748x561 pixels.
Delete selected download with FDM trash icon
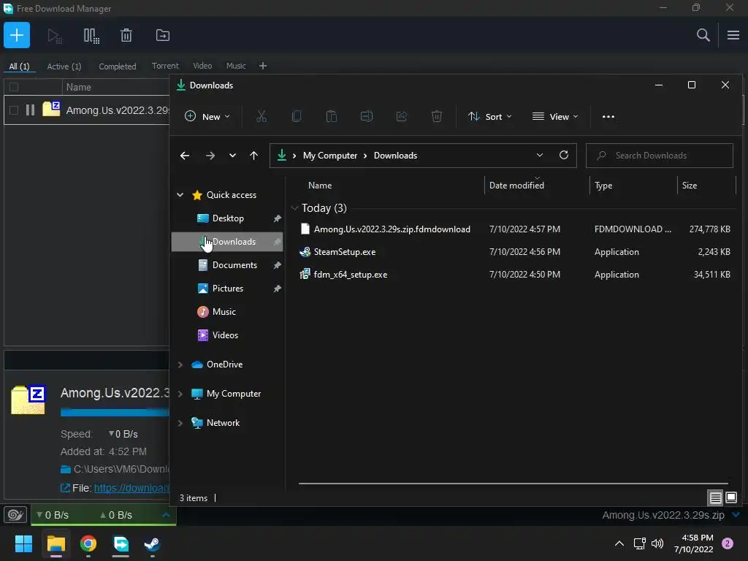tap(126, 35)
